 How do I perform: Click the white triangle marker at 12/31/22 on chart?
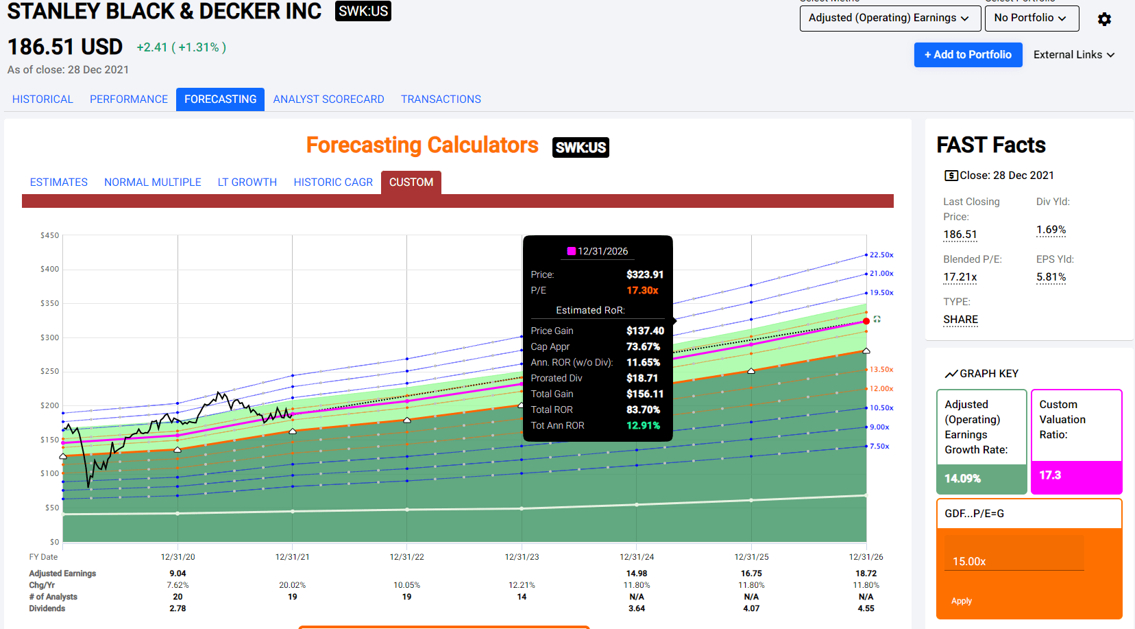point(407,420)
